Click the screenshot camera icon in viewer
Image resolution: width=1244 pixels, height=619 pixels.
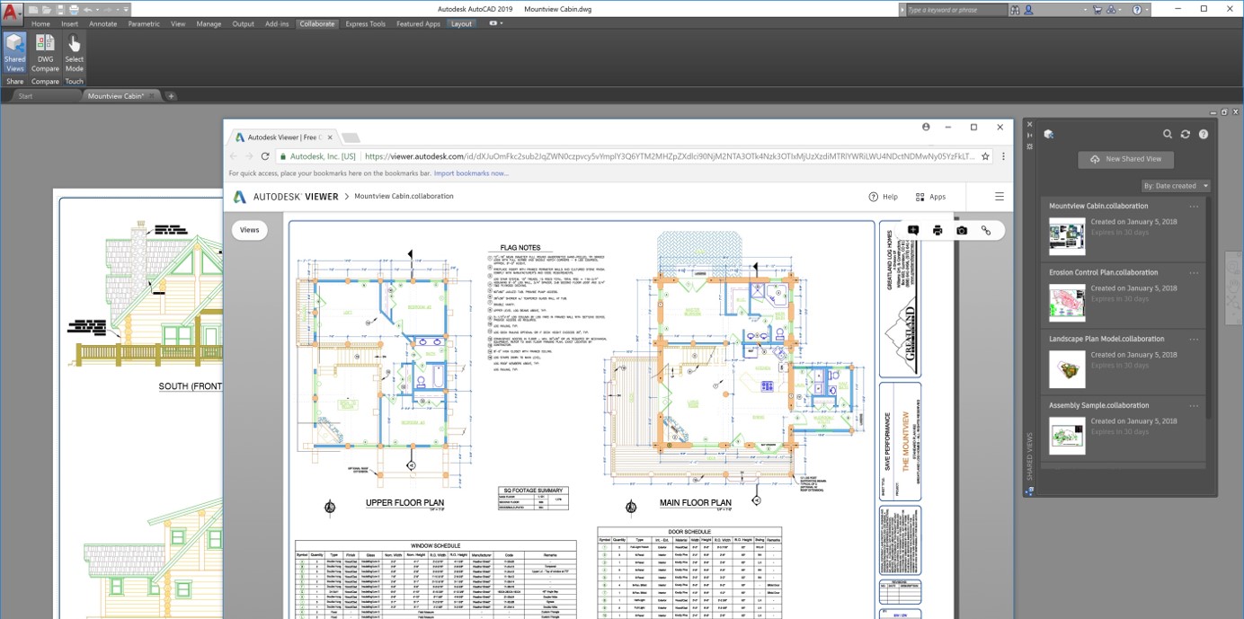[x=962, y=230]
